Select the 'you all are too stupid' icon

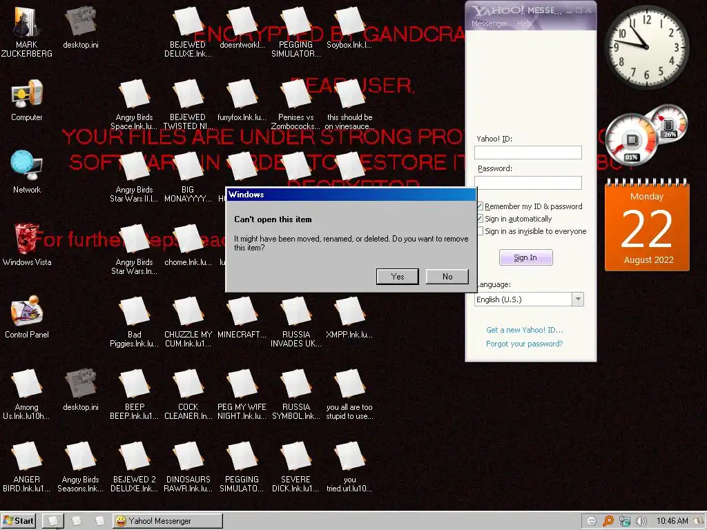pos(349,394)
